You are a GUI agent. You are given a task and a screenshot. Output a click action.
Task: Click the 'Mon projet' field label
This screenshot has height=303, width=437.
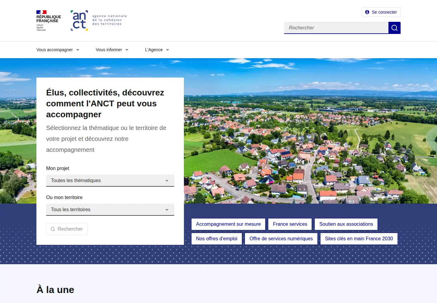[58, 168]
